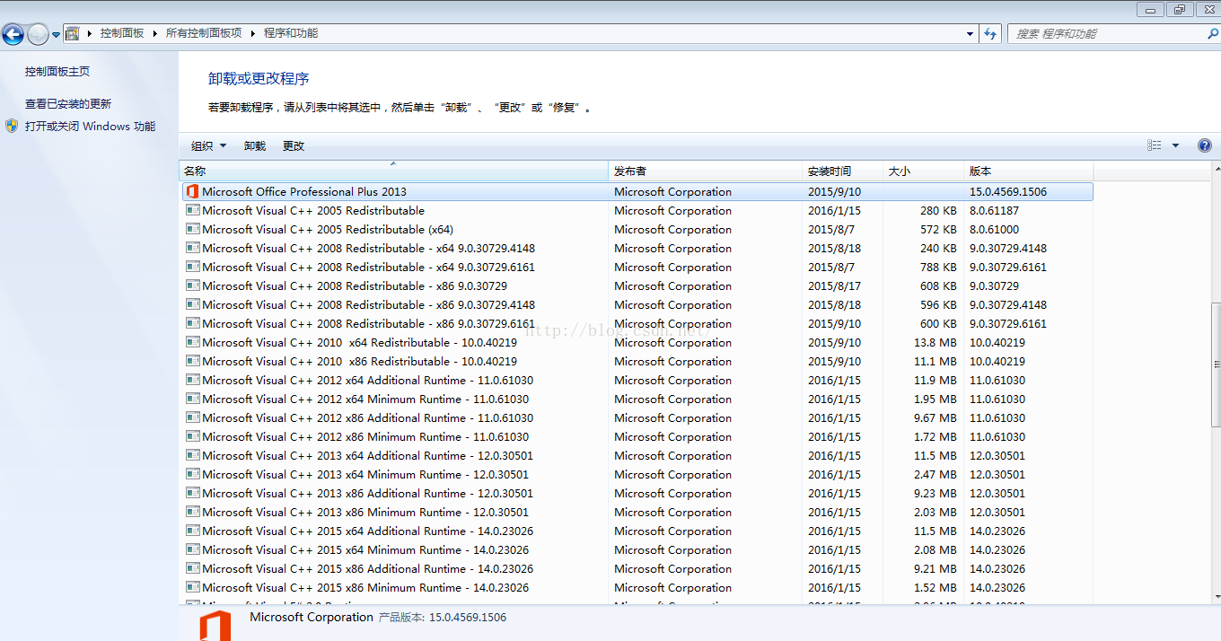This screenshot has width=1221, height=641.
Task: Open 控制面板主页 link
Action: 57,72
